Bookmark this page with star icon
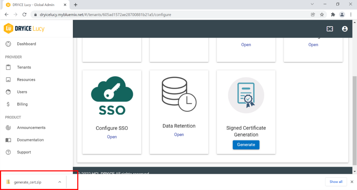 (322, 14)
